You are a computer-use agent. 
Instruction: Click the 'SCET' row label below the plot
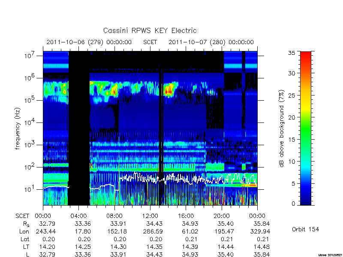(x=22, y=216)
